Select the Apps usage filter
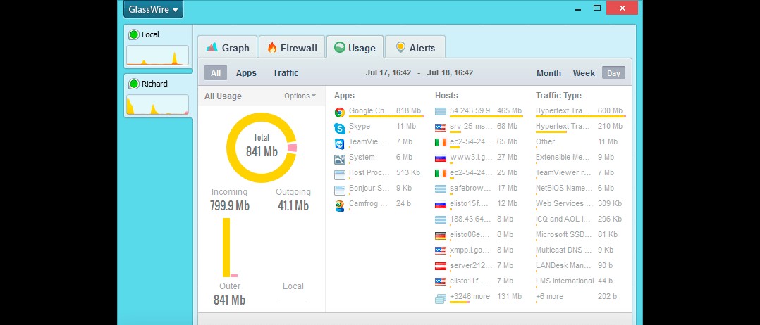Screen dimensions: 760x325 [246, 73]
